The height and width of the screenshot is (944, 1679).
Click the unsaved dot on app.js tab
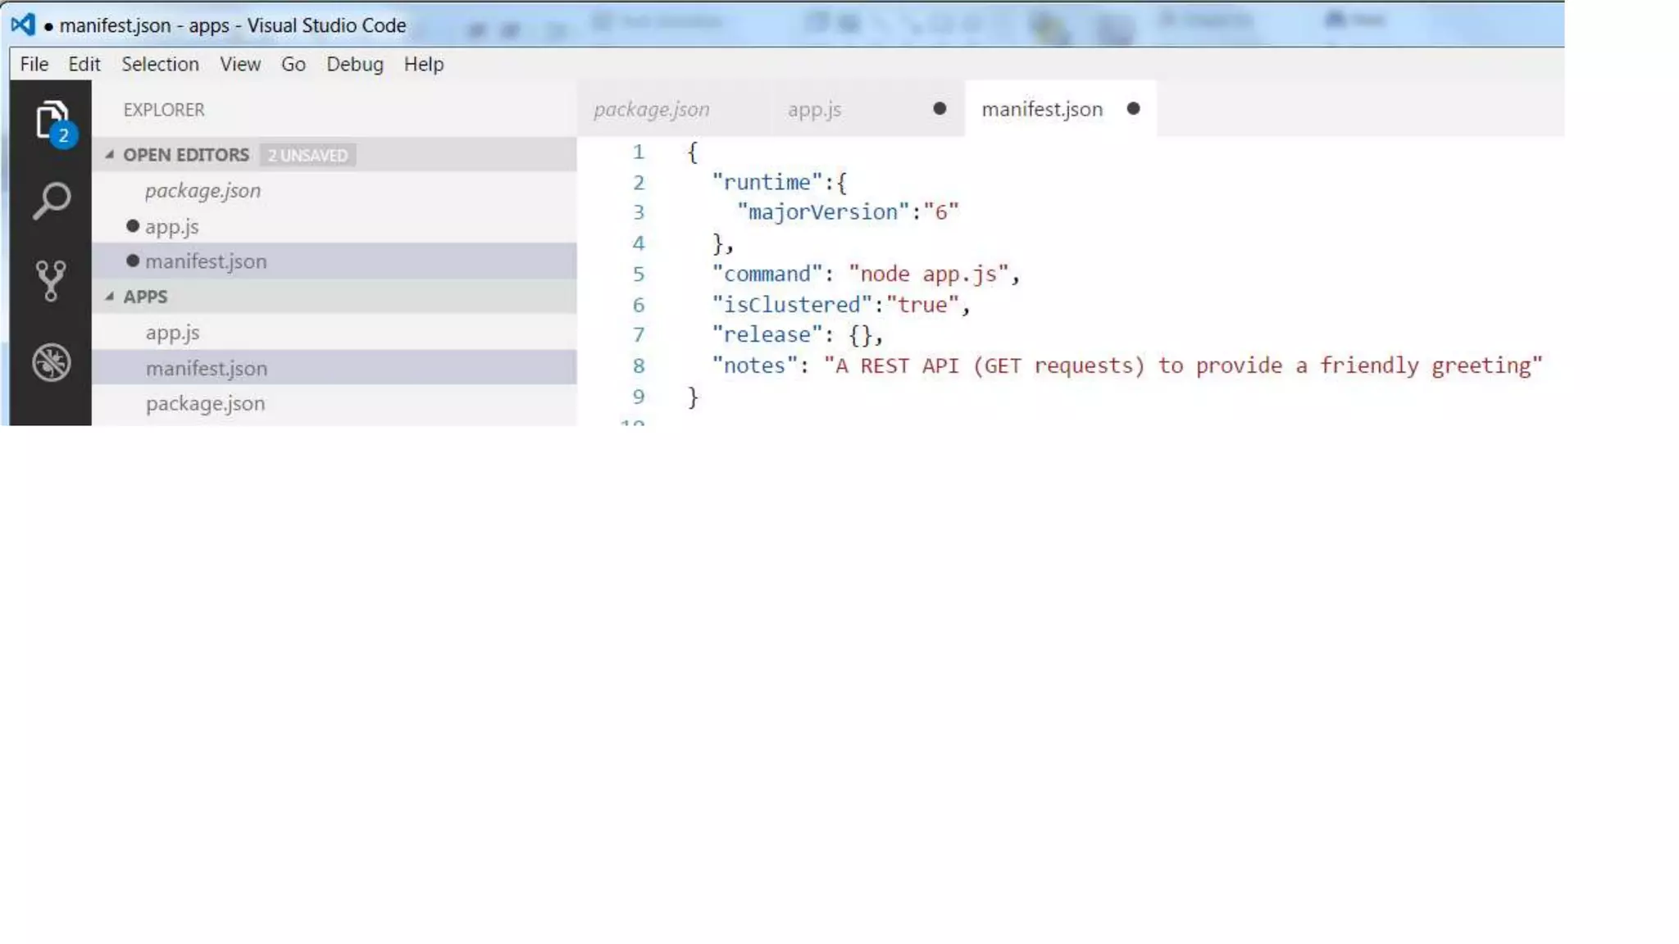pyautogui.click(x=940, y=109)
